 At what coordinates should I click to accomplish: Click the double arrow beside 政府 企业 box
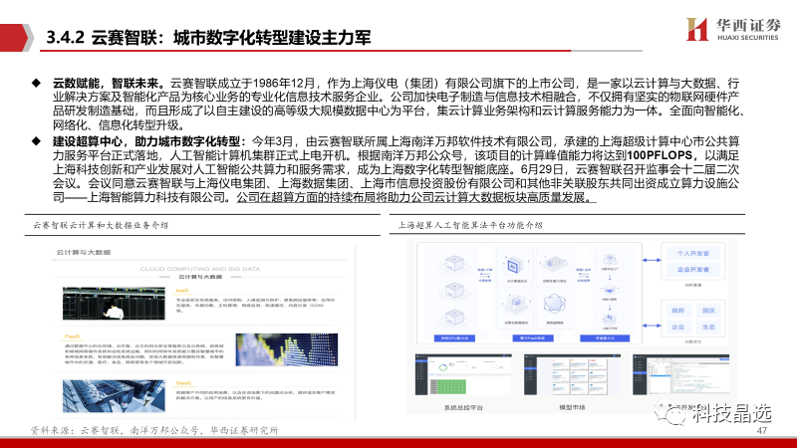point(652,326)
